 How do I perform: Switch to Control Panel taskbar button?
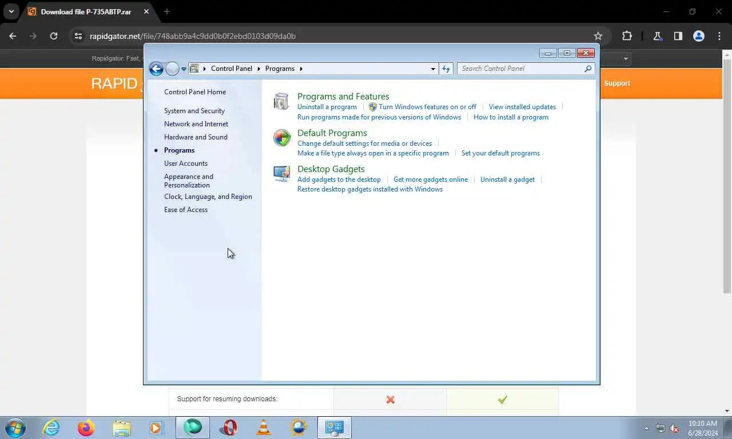[334, 428]
